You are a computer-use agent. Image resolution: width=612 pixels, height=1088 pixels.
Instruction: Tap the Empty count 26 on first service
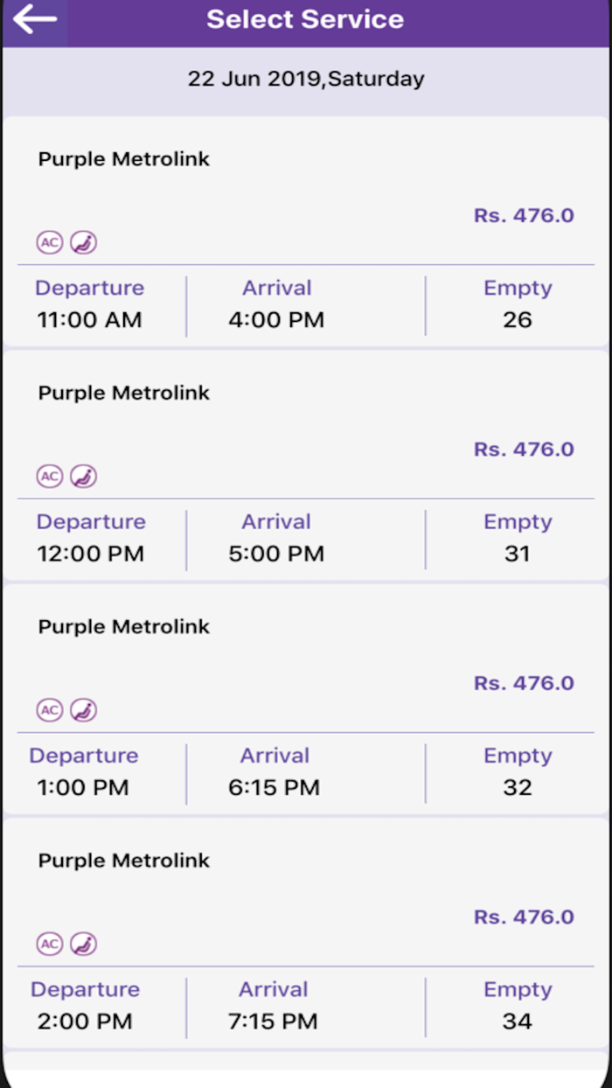click(x=518, y=320)
